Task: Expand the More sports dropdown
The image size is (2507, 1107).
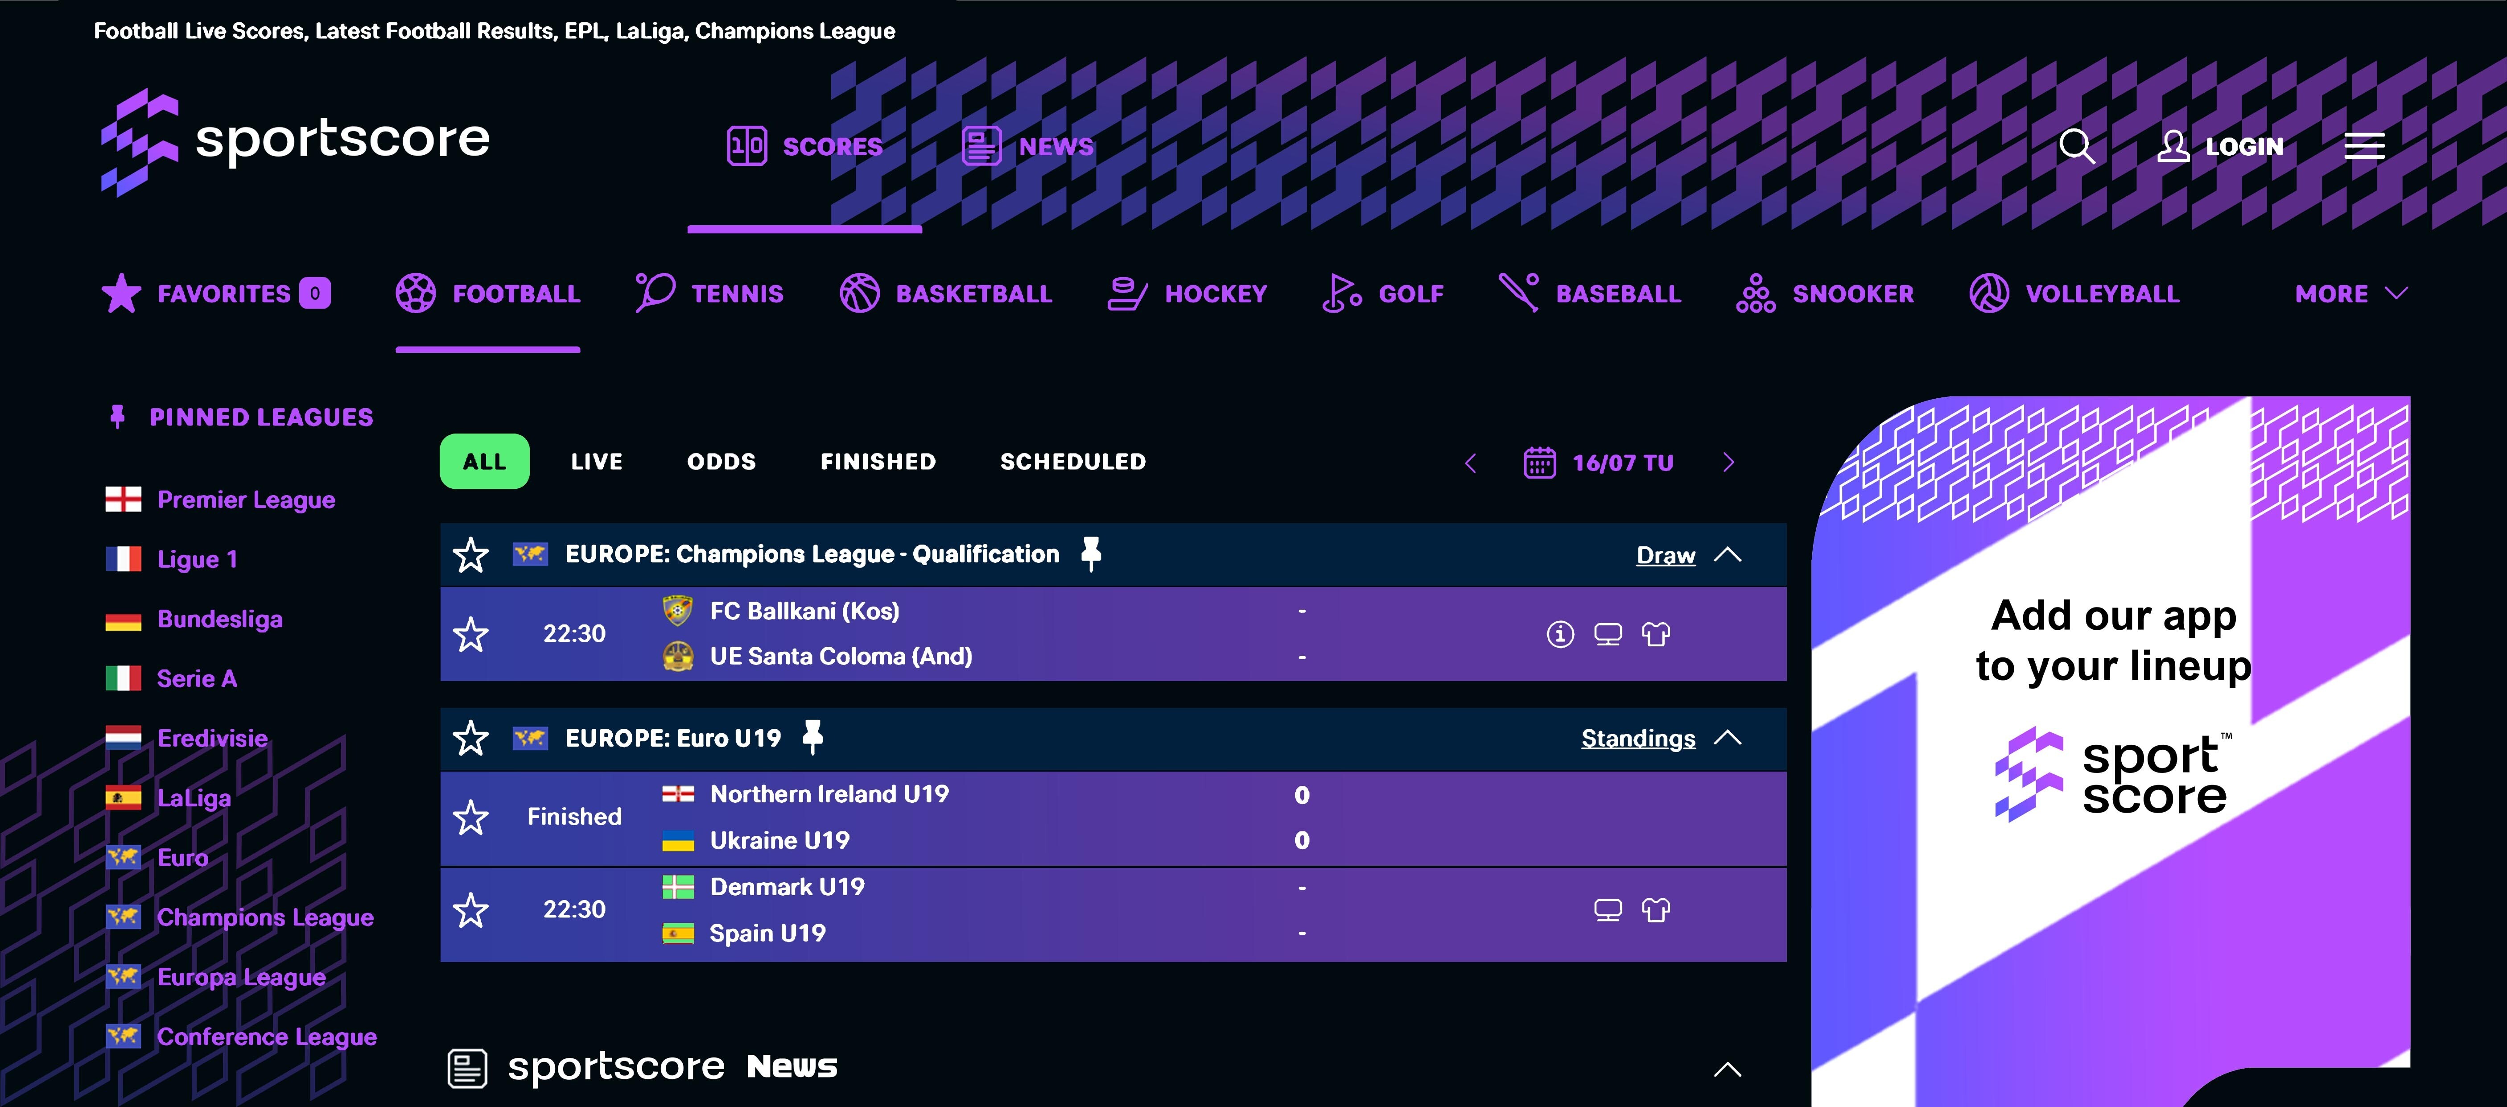Action: click(x=2351, y=293)
